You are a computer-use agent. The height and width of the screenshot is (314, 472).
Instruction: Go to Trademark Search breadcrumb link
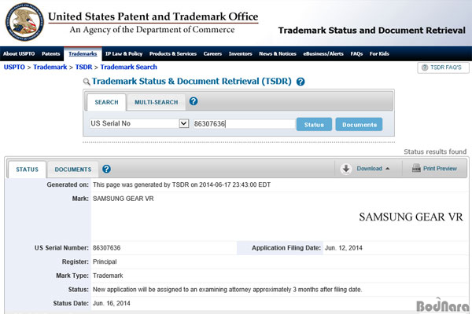click(x=128, y=67)
